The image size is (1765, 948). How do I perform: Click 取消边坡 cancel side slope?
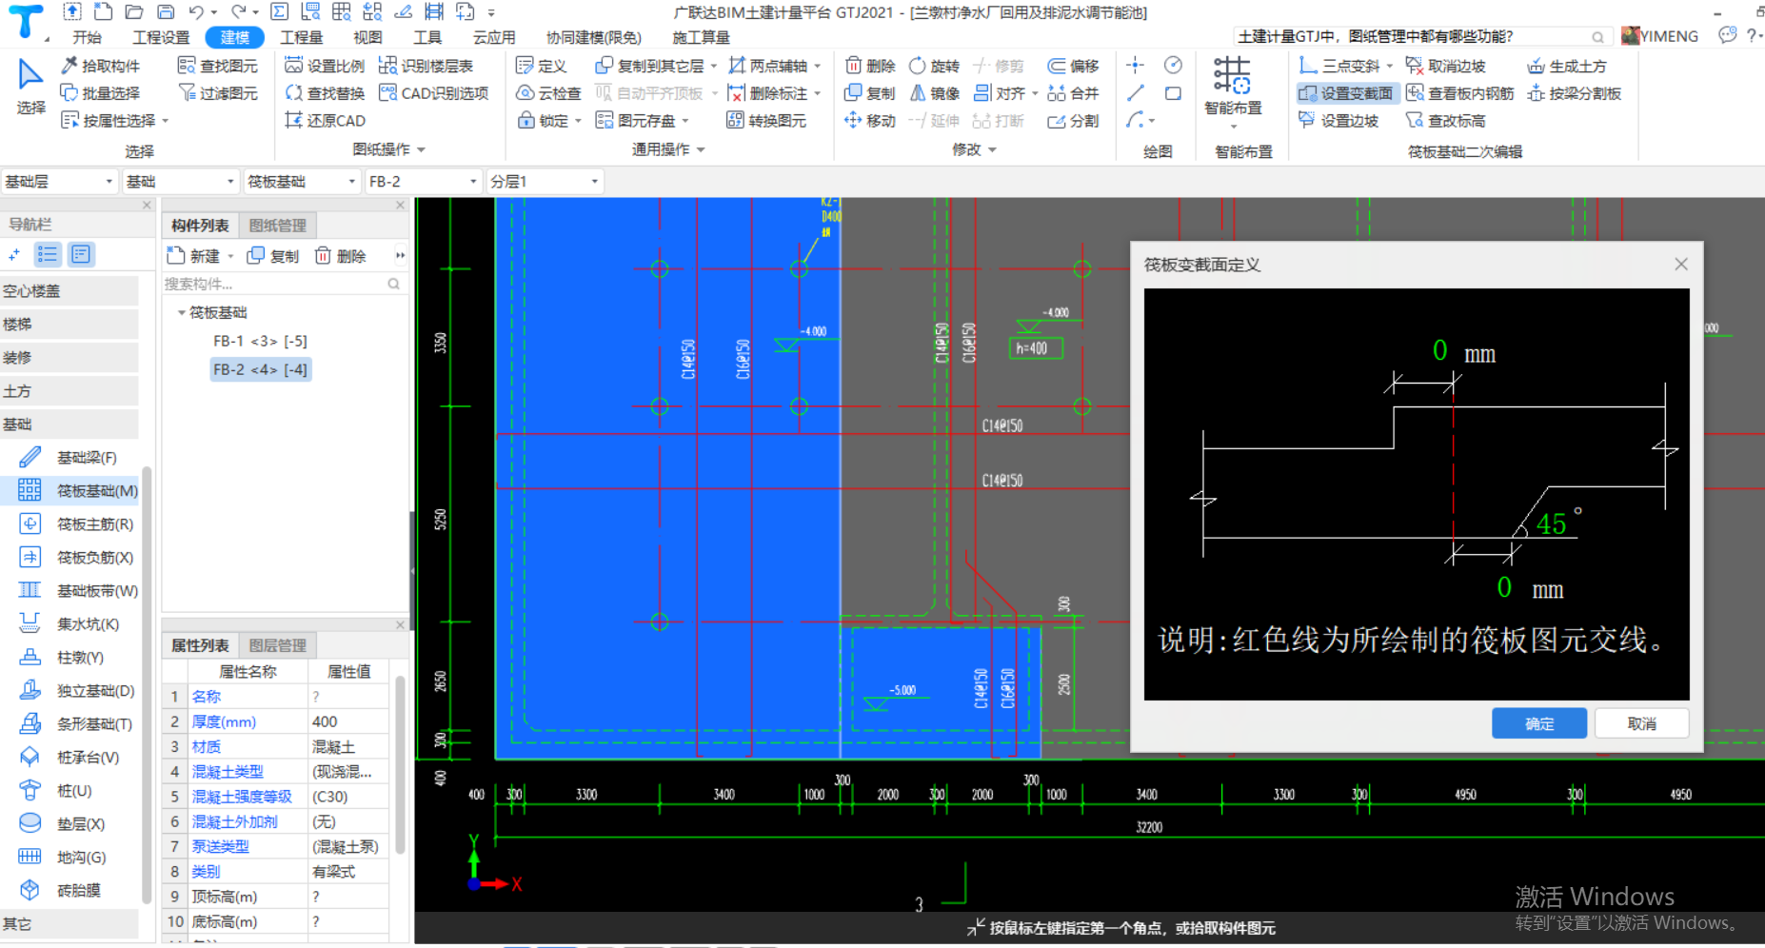point(1445,66)
